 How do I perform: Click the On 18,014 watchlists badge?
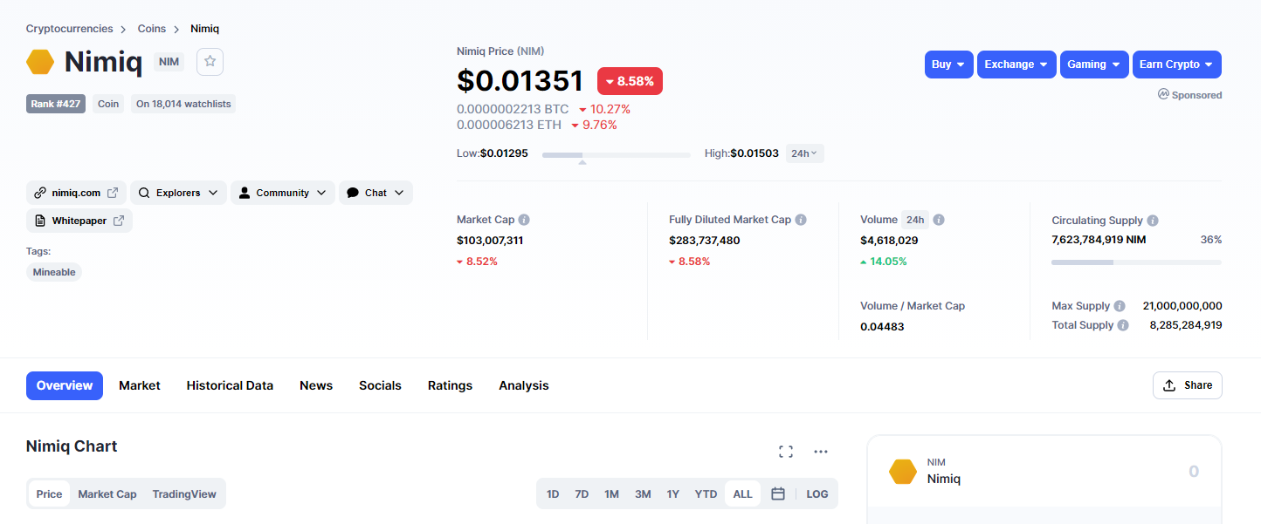point(183,104)
